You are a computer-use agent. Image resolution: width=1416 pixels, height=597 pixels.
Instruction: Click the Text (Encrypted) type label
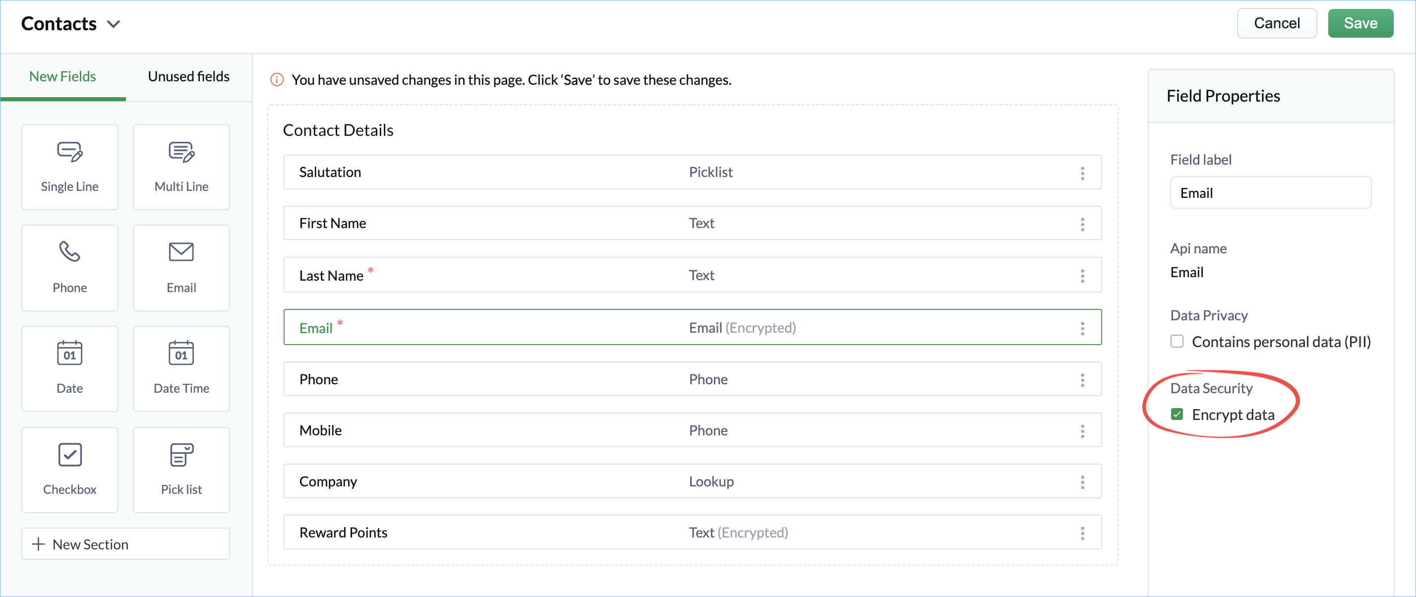pos(738,532)
